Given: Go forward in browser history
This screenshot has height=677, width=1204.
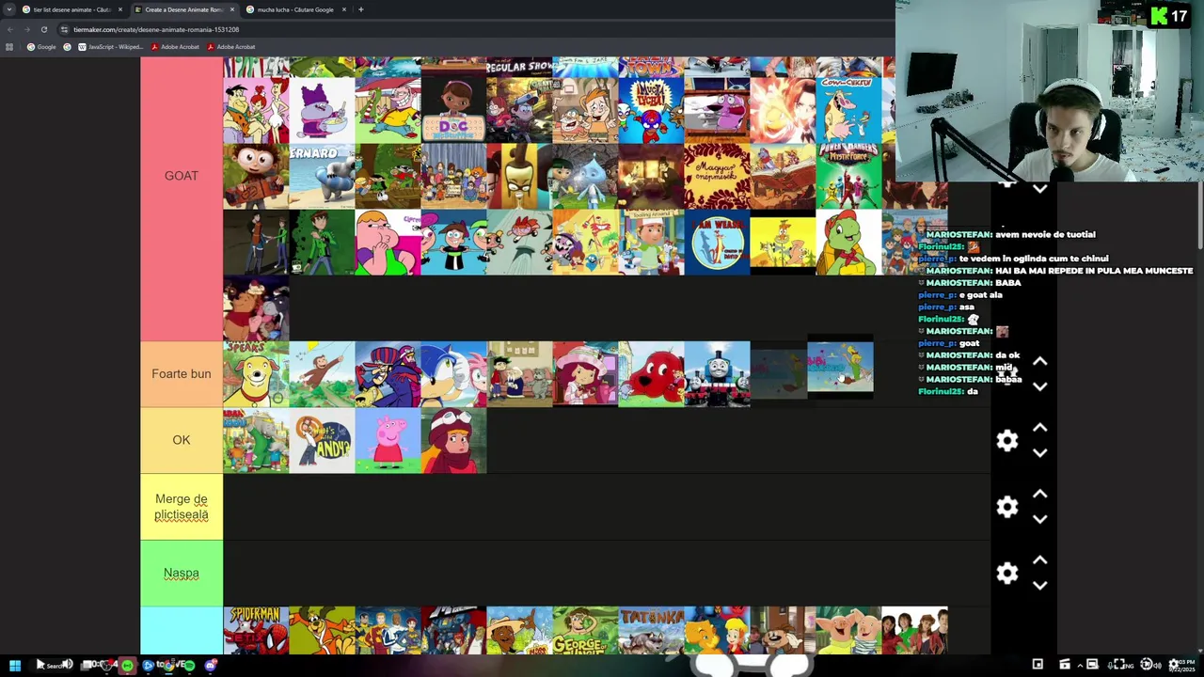Looking at the screenshot, I should (x=26, y=29).
